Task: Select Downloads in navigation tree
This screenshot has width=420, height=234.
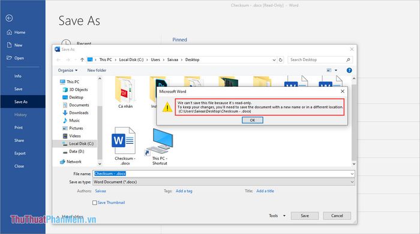Action: tap(76, 113)
